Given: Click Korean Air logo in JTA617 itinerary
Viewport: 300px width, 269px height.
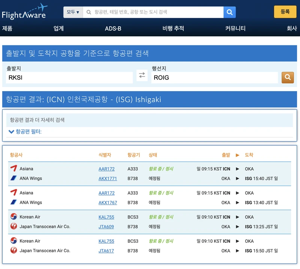Looking at the screenshot, I should (14, 240).
